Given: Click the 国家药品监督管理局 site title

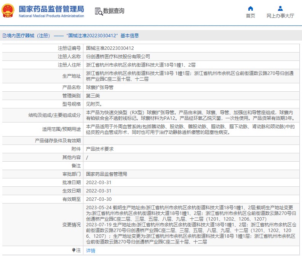Looking at the screenshot, I should (x=51, y=9).
